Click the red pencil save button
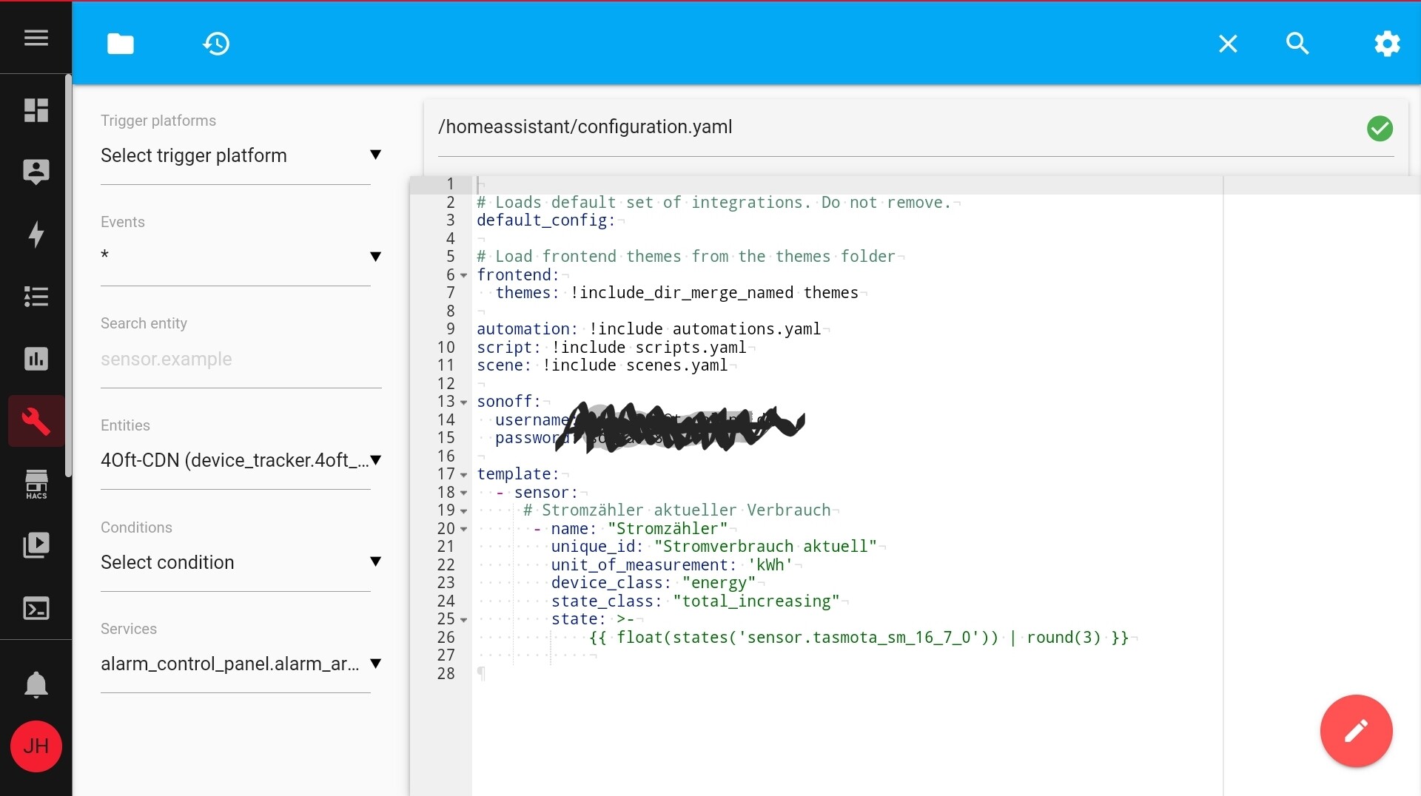Screen dimensions: 1421x796 tap(1356, 731)
